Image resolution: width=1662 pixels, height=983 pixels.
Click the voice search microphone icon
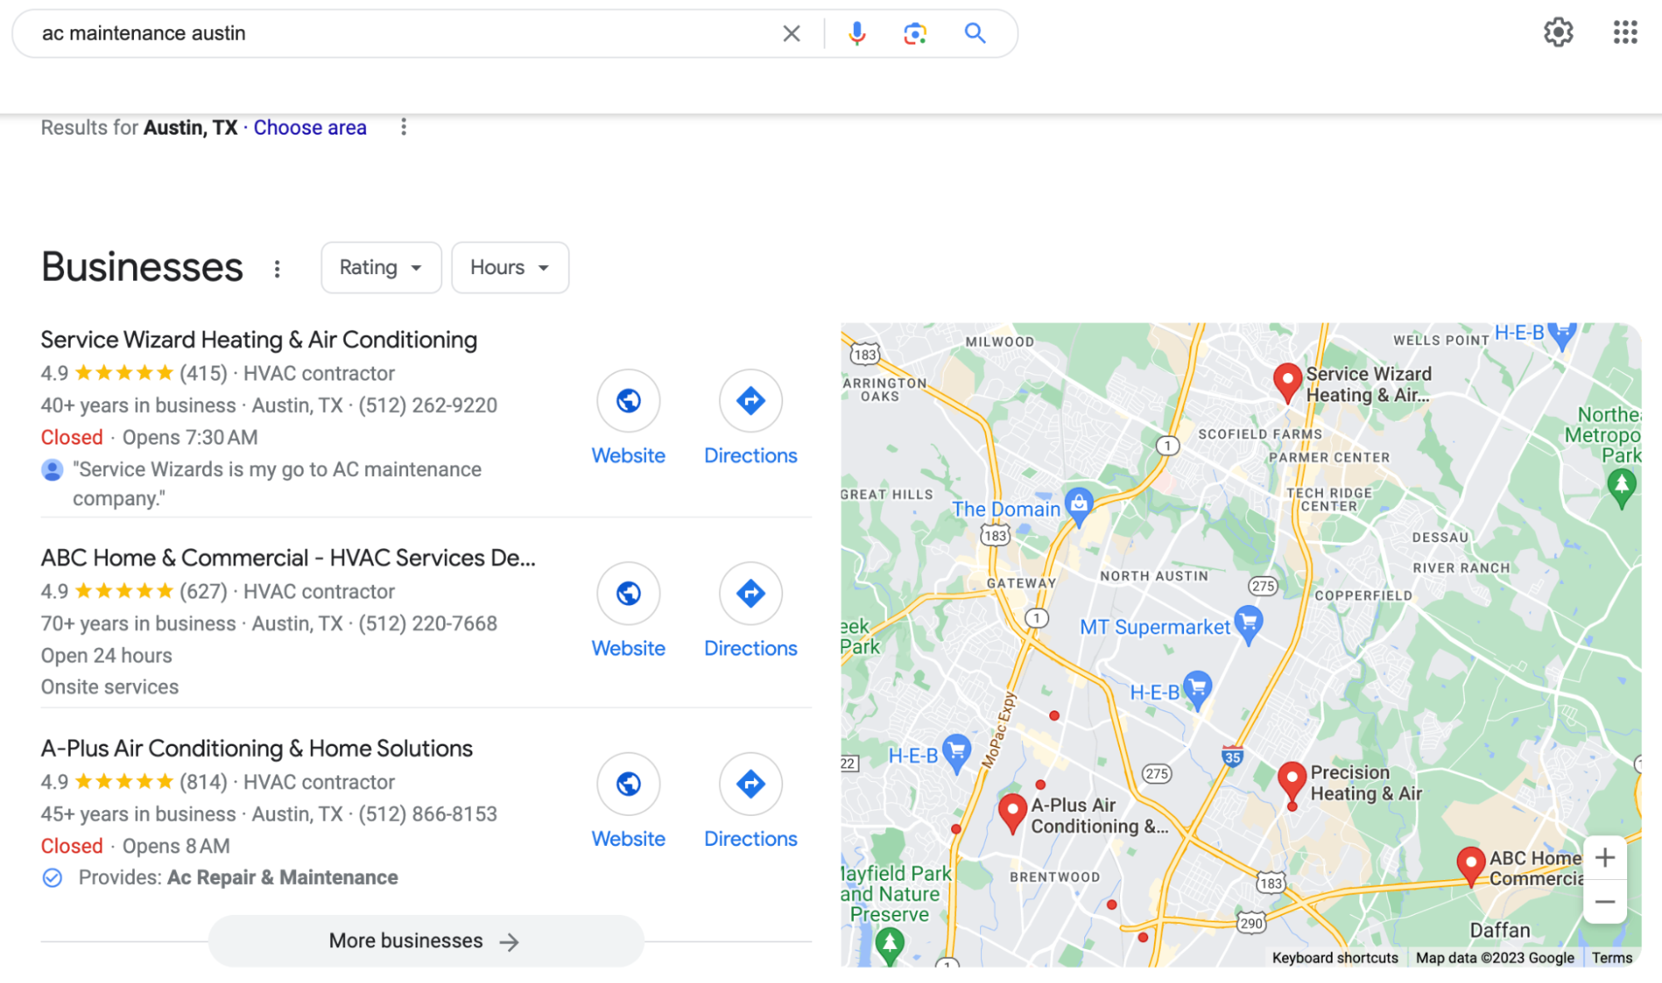(x=856, y=33)
